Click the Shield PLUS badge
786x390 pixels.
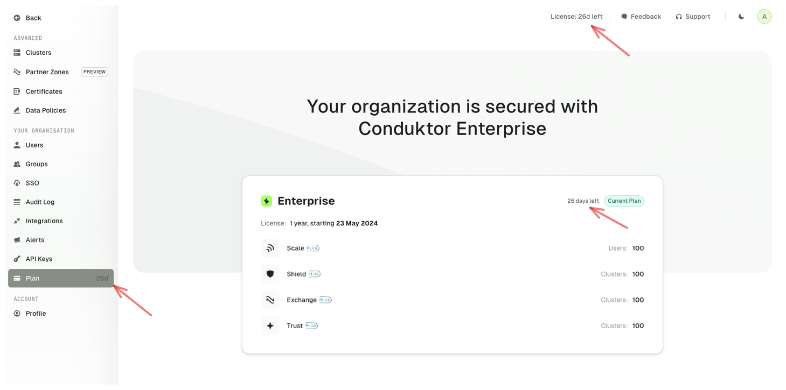tap(314, 274)
